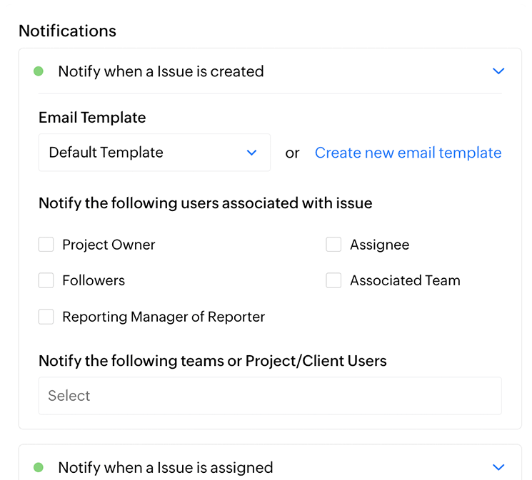Collapse the 'Issue is created' notification section

coord(498,71)
